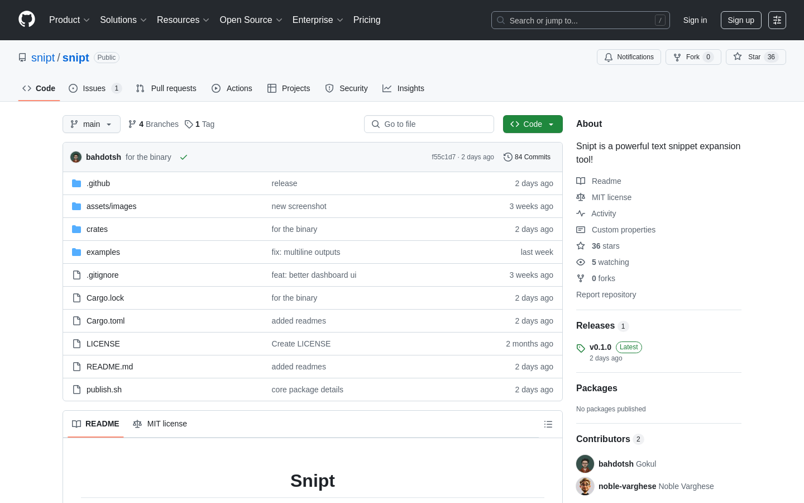Open the .github folder icon
804x503 pixels.
(76, 183)
